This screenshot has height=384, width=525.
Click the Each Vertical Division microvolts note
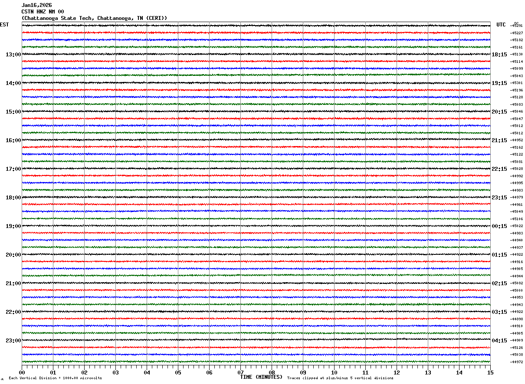coord(55,378)
